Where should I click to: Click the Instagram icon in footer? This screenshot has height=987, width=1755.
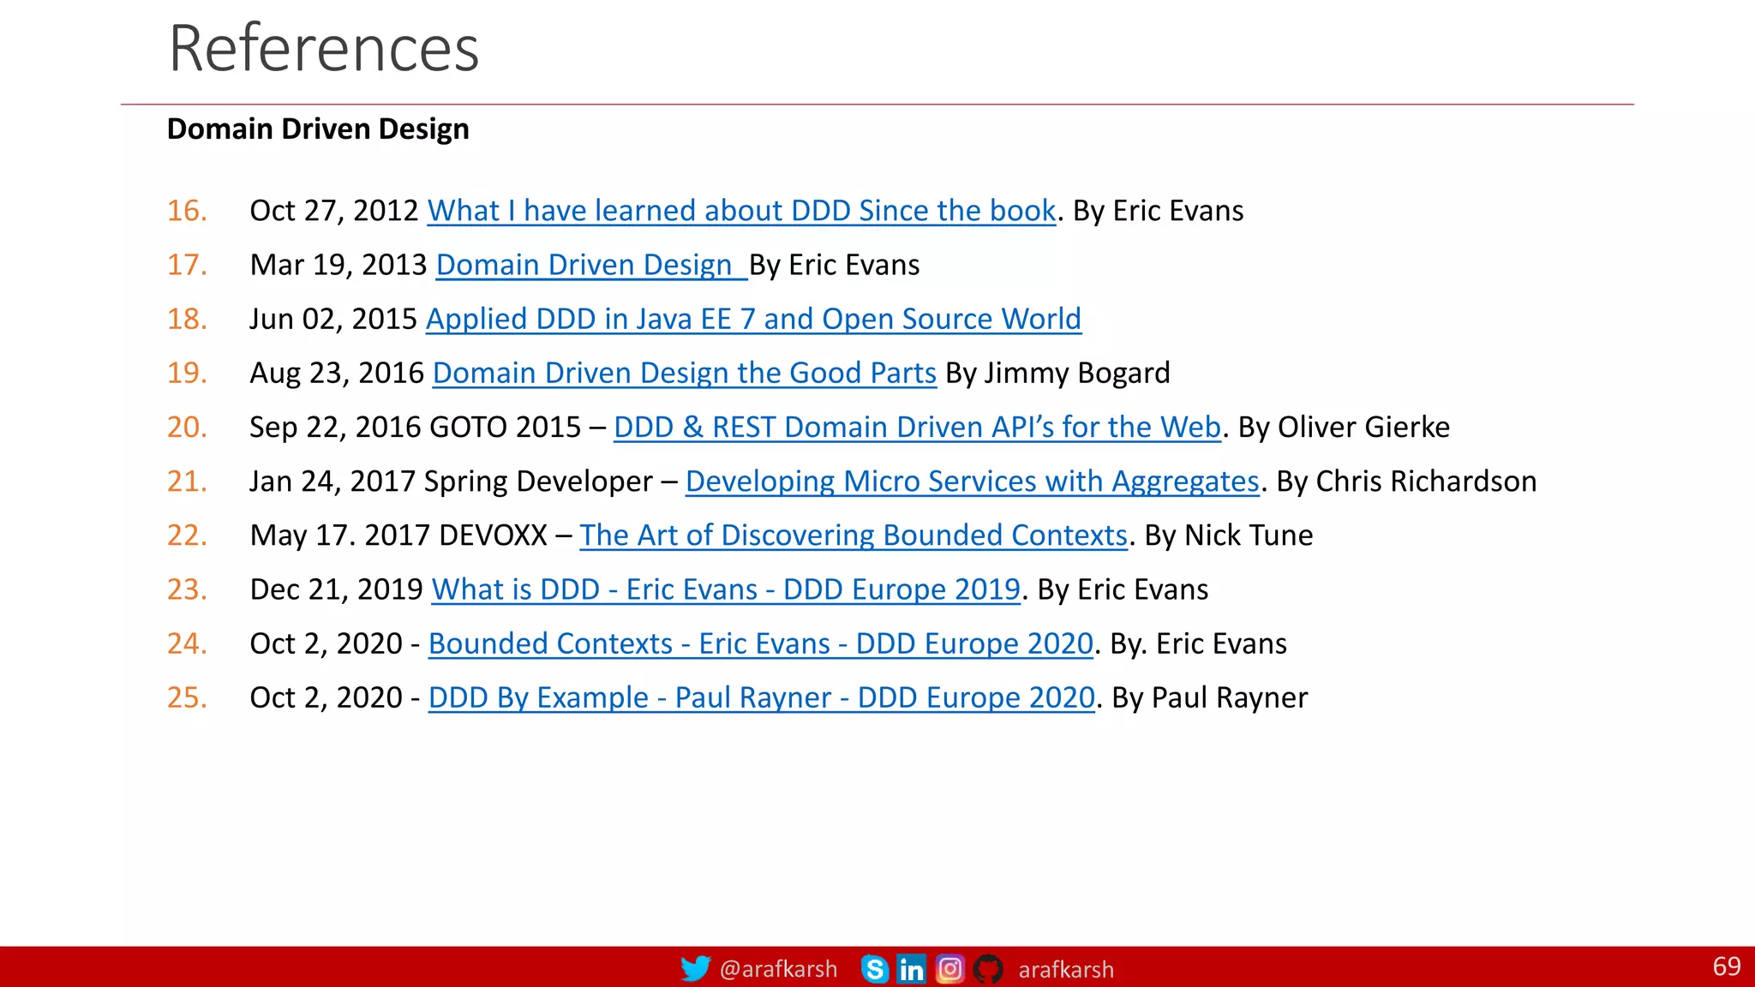coord(949,969)
